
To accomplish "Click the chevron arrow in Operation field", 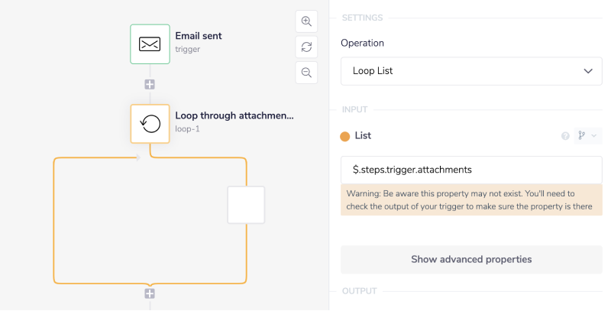I will [588, 71].
